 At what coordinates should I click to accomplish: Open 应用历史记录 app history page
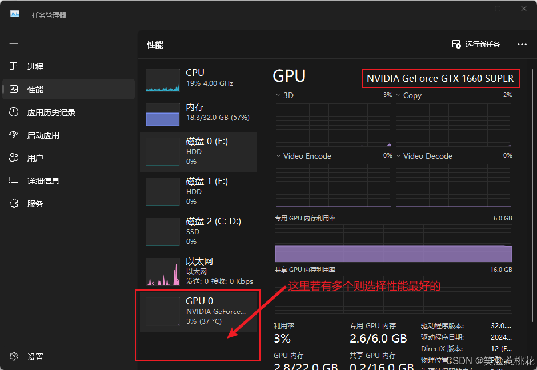click(69, 112)
